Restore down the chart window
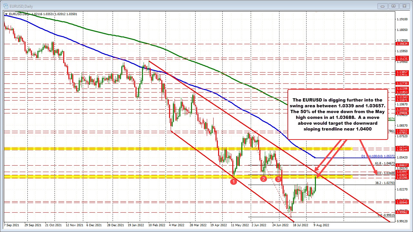Image resolution: width=413 pixels, height=232 pixels. [393, 5]
